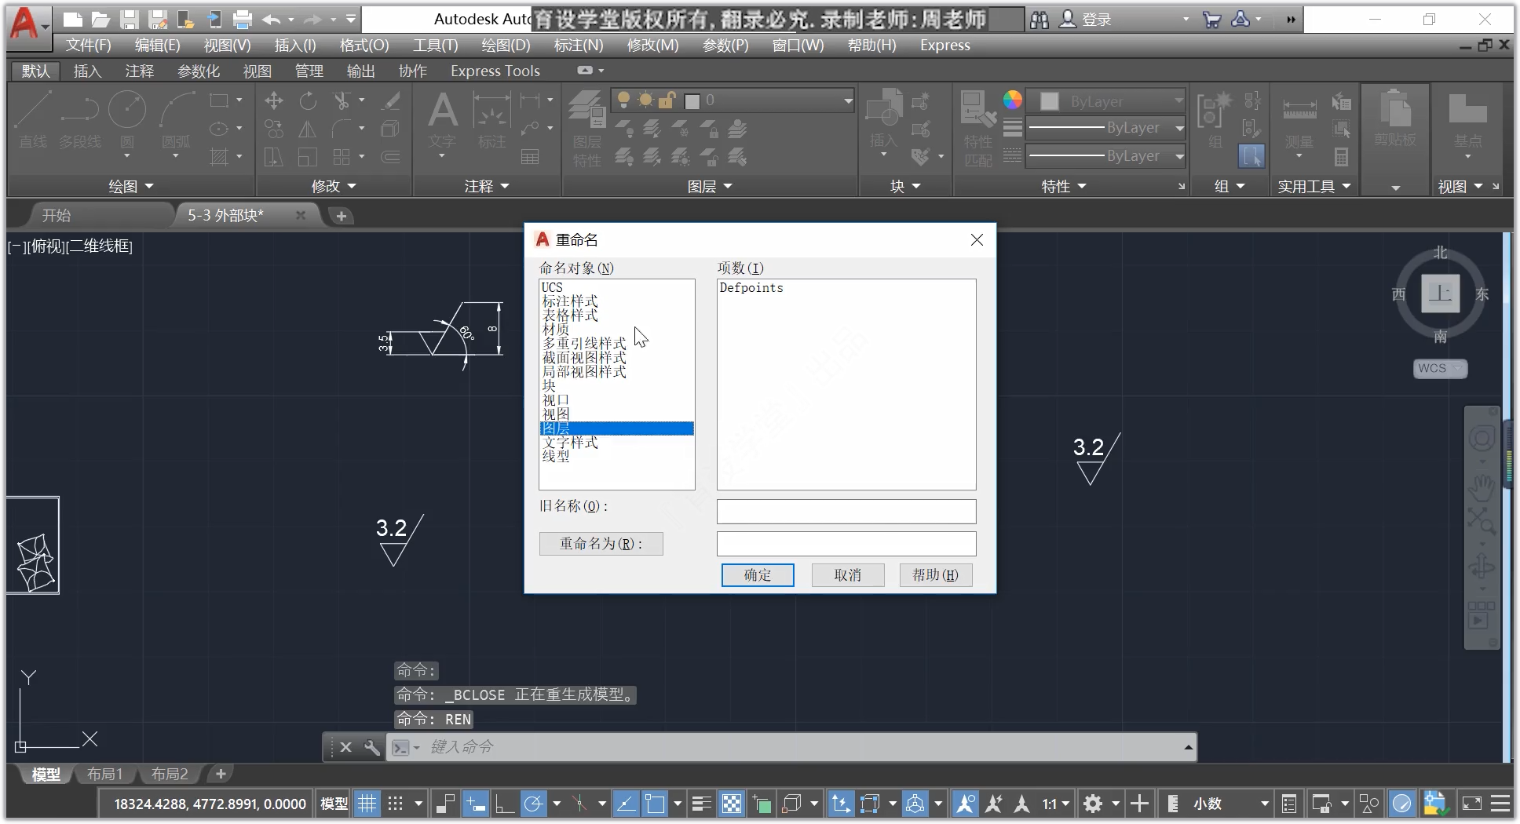Switch to the 注释 ribbon tab
The width and height of the screenshot is (1520, 824).
(x=139, y=71)
